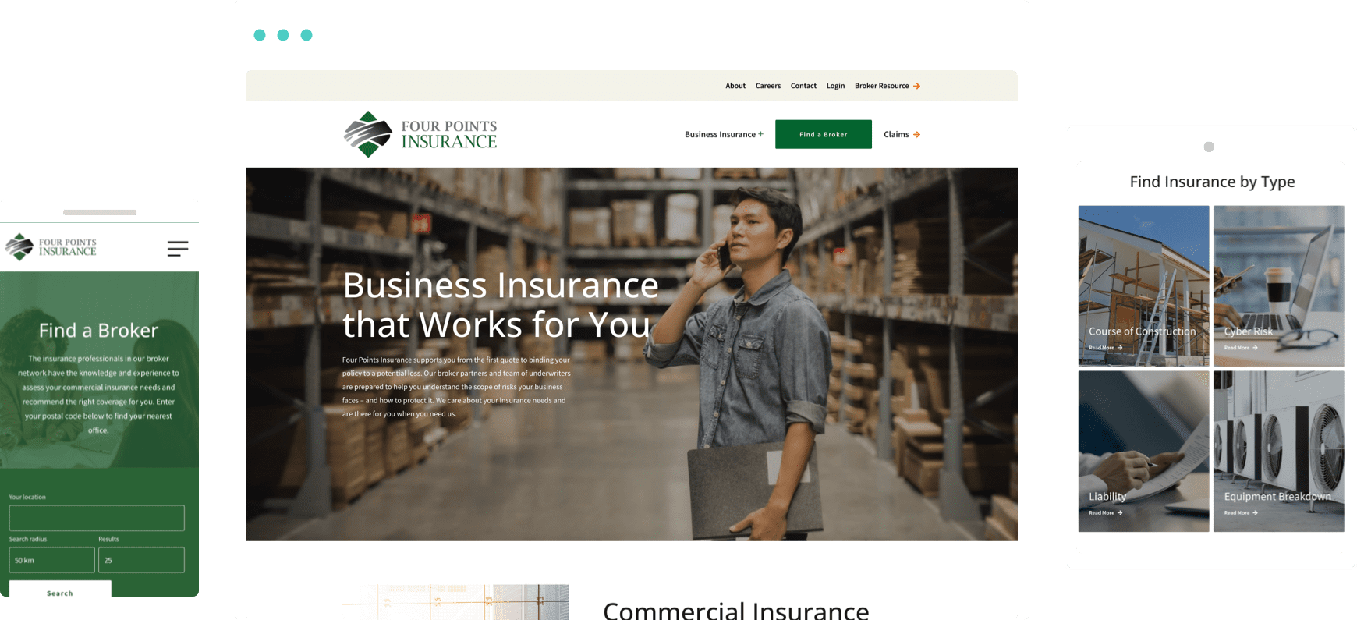Click the white Search button
The height and width of the screenshot is (620, 1357).
coord(60,589)
